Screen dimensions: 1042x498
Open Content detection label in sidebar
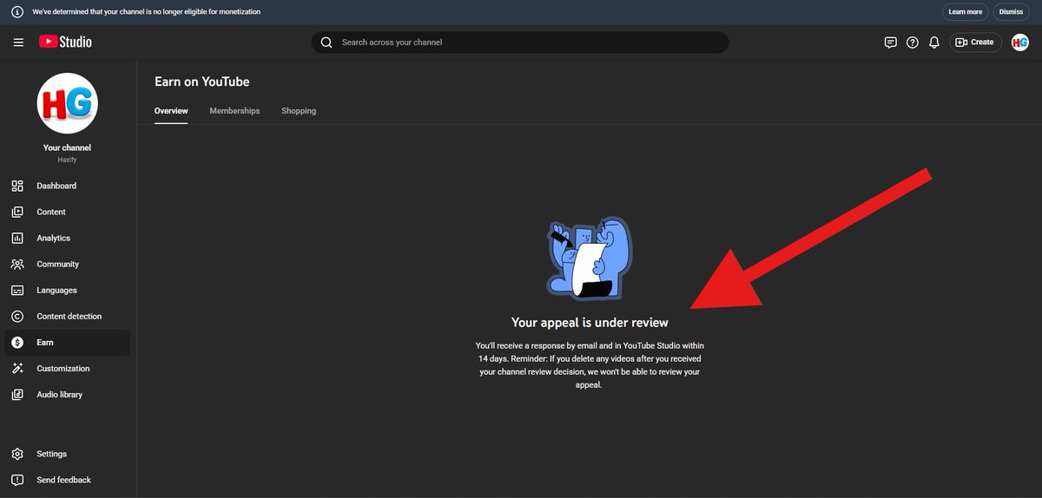69,316
